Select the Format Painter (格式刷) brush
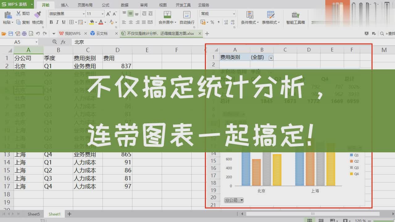The image size is (395, 222). [x=37, y=15]
